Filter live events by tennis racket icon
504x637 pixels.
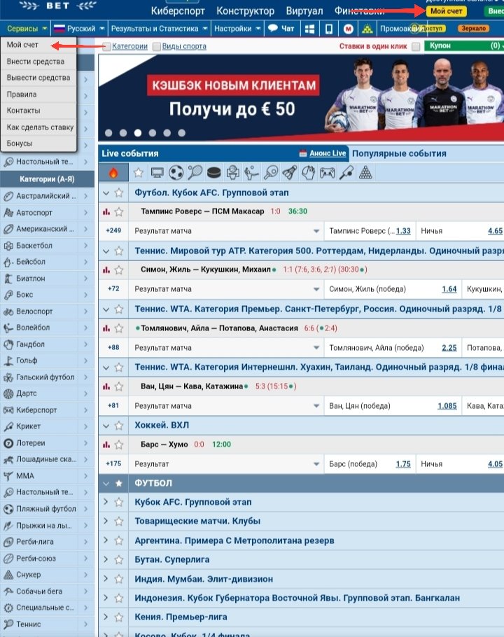(195, 173)
